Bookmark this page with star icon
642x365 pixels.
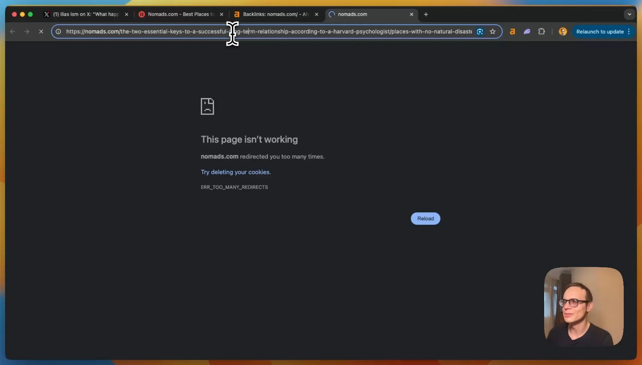[x=493, y=31]
